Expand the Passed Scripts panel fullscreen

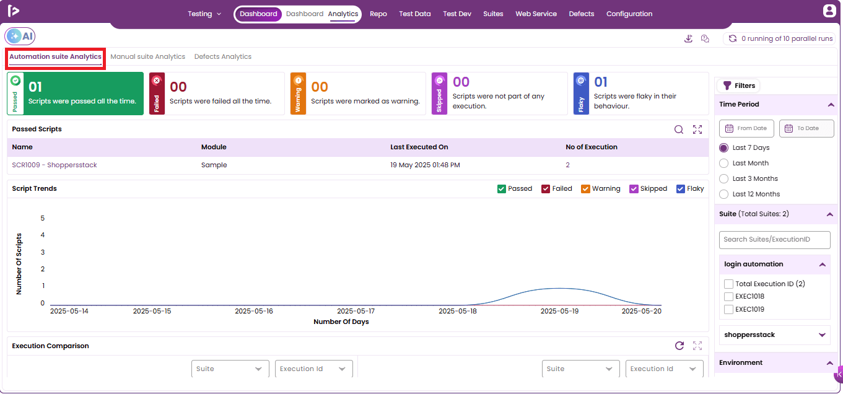click(697, 129)
